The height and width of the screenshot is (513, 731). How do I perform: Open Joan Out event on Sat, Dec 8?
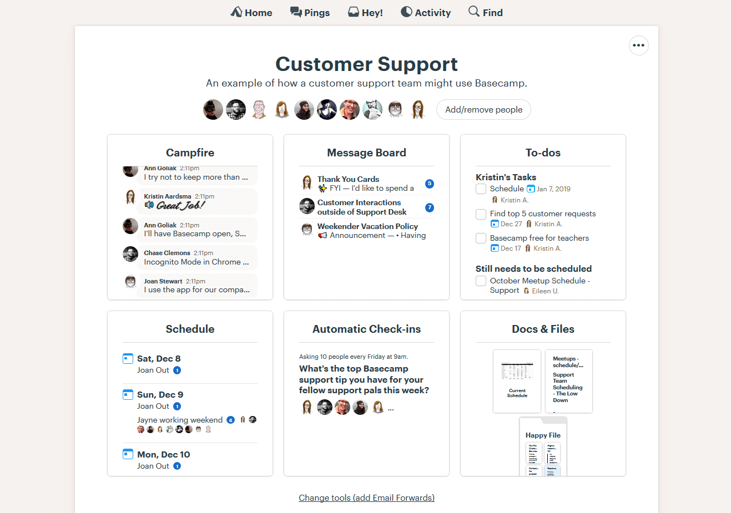(x=153, y=370)
